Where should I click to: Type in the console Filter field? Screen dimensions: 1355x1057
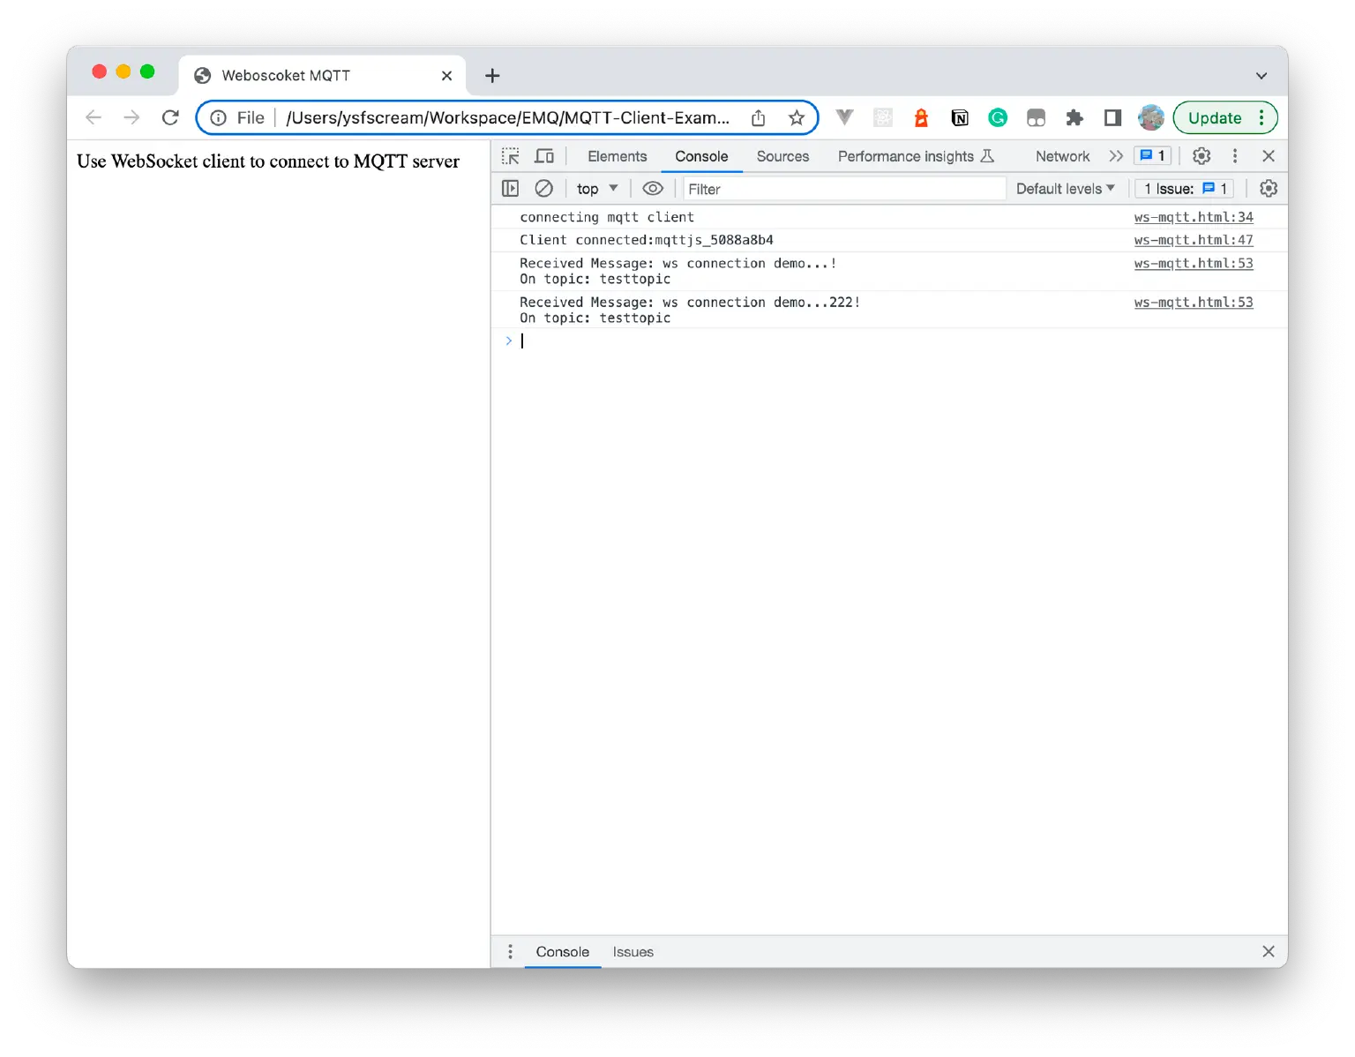point(842,188)
